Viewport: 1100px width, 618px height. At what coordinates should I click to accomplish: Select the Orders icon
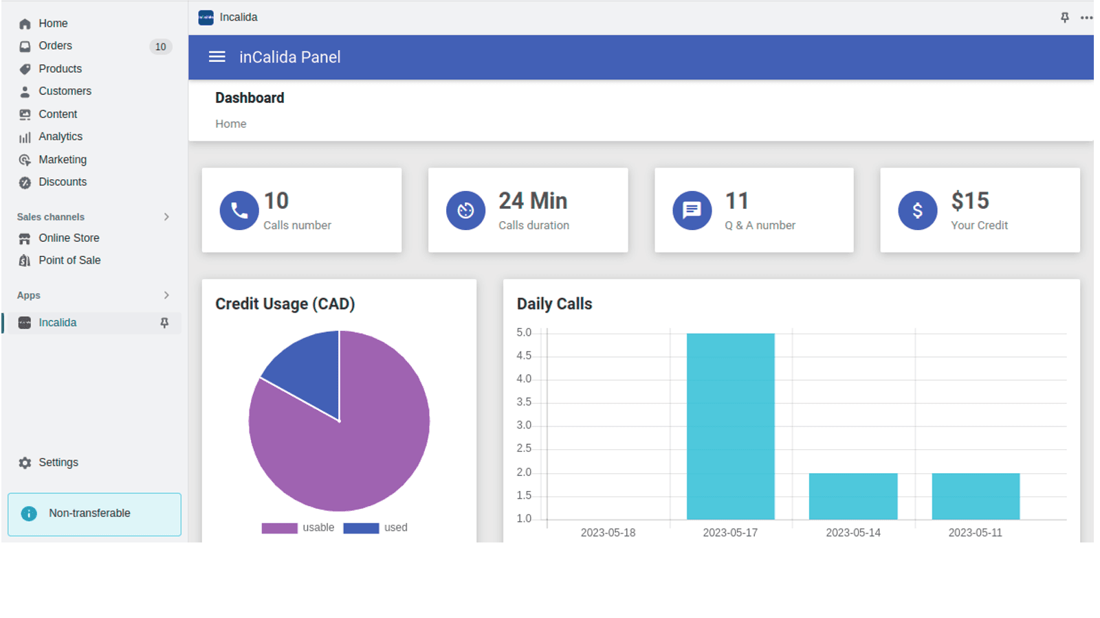(25, 45)
